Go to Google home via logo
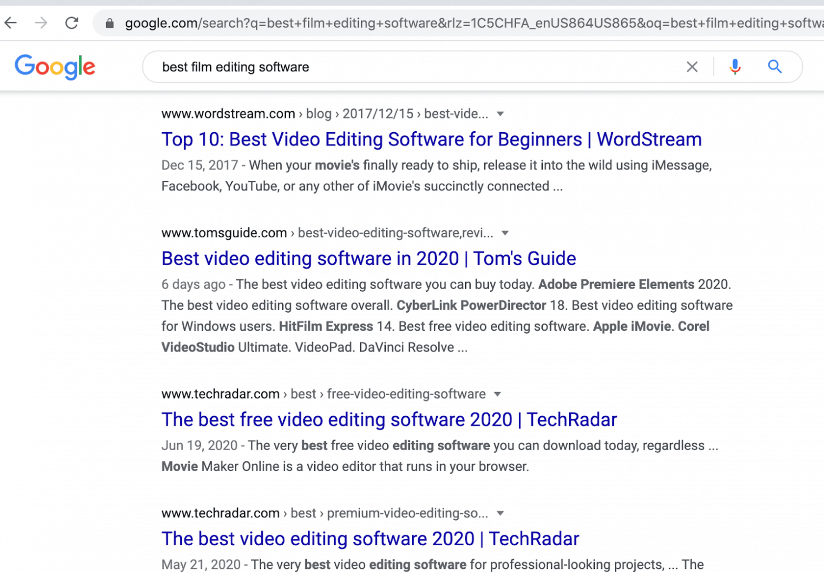This screenshot has width=824, height=572. coord(55,67)
